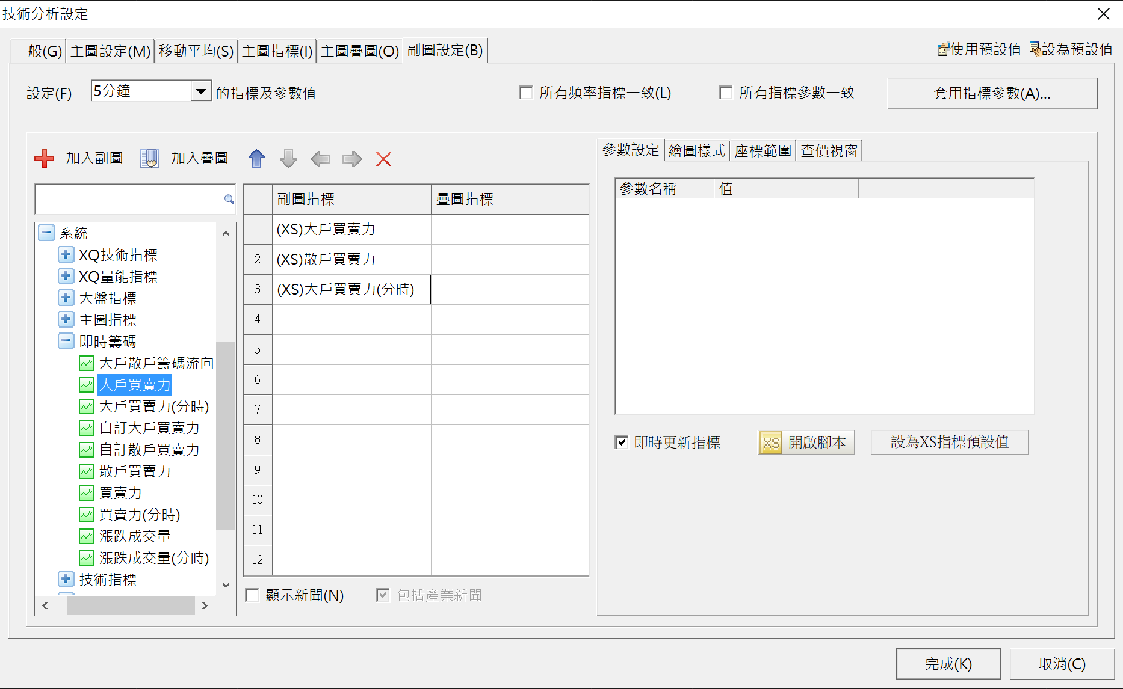The height and width of the screenshot is (689, 1123).
Task: Click the red X delete icon
Action: point(383,159)
